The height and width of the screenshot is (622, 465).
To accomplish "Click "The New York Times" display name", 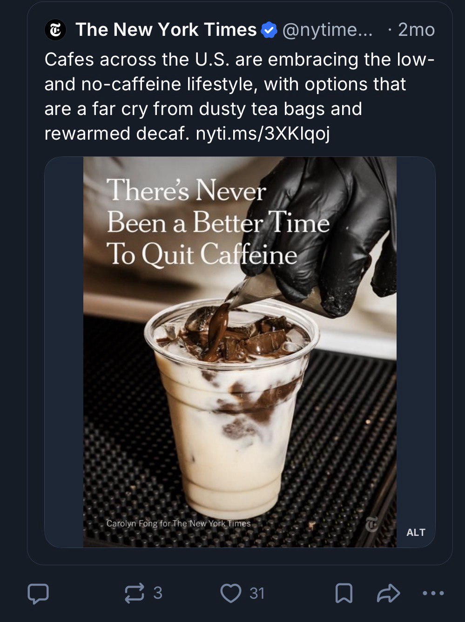I will point(166,30).
